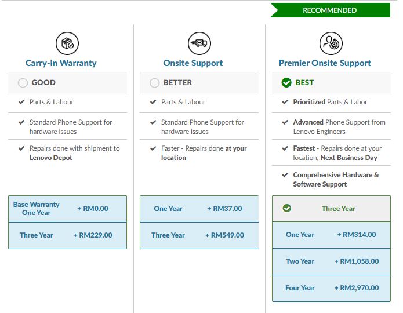The width and height of the screenshot is (403, 313).
Task: Click the Premier Onsite Support gear icon
Action: click(x=331, y=43)
